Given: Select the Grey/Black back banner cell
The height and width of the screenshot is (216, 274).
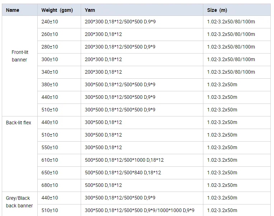Looking at the screenshot, I should coord(20,204).
